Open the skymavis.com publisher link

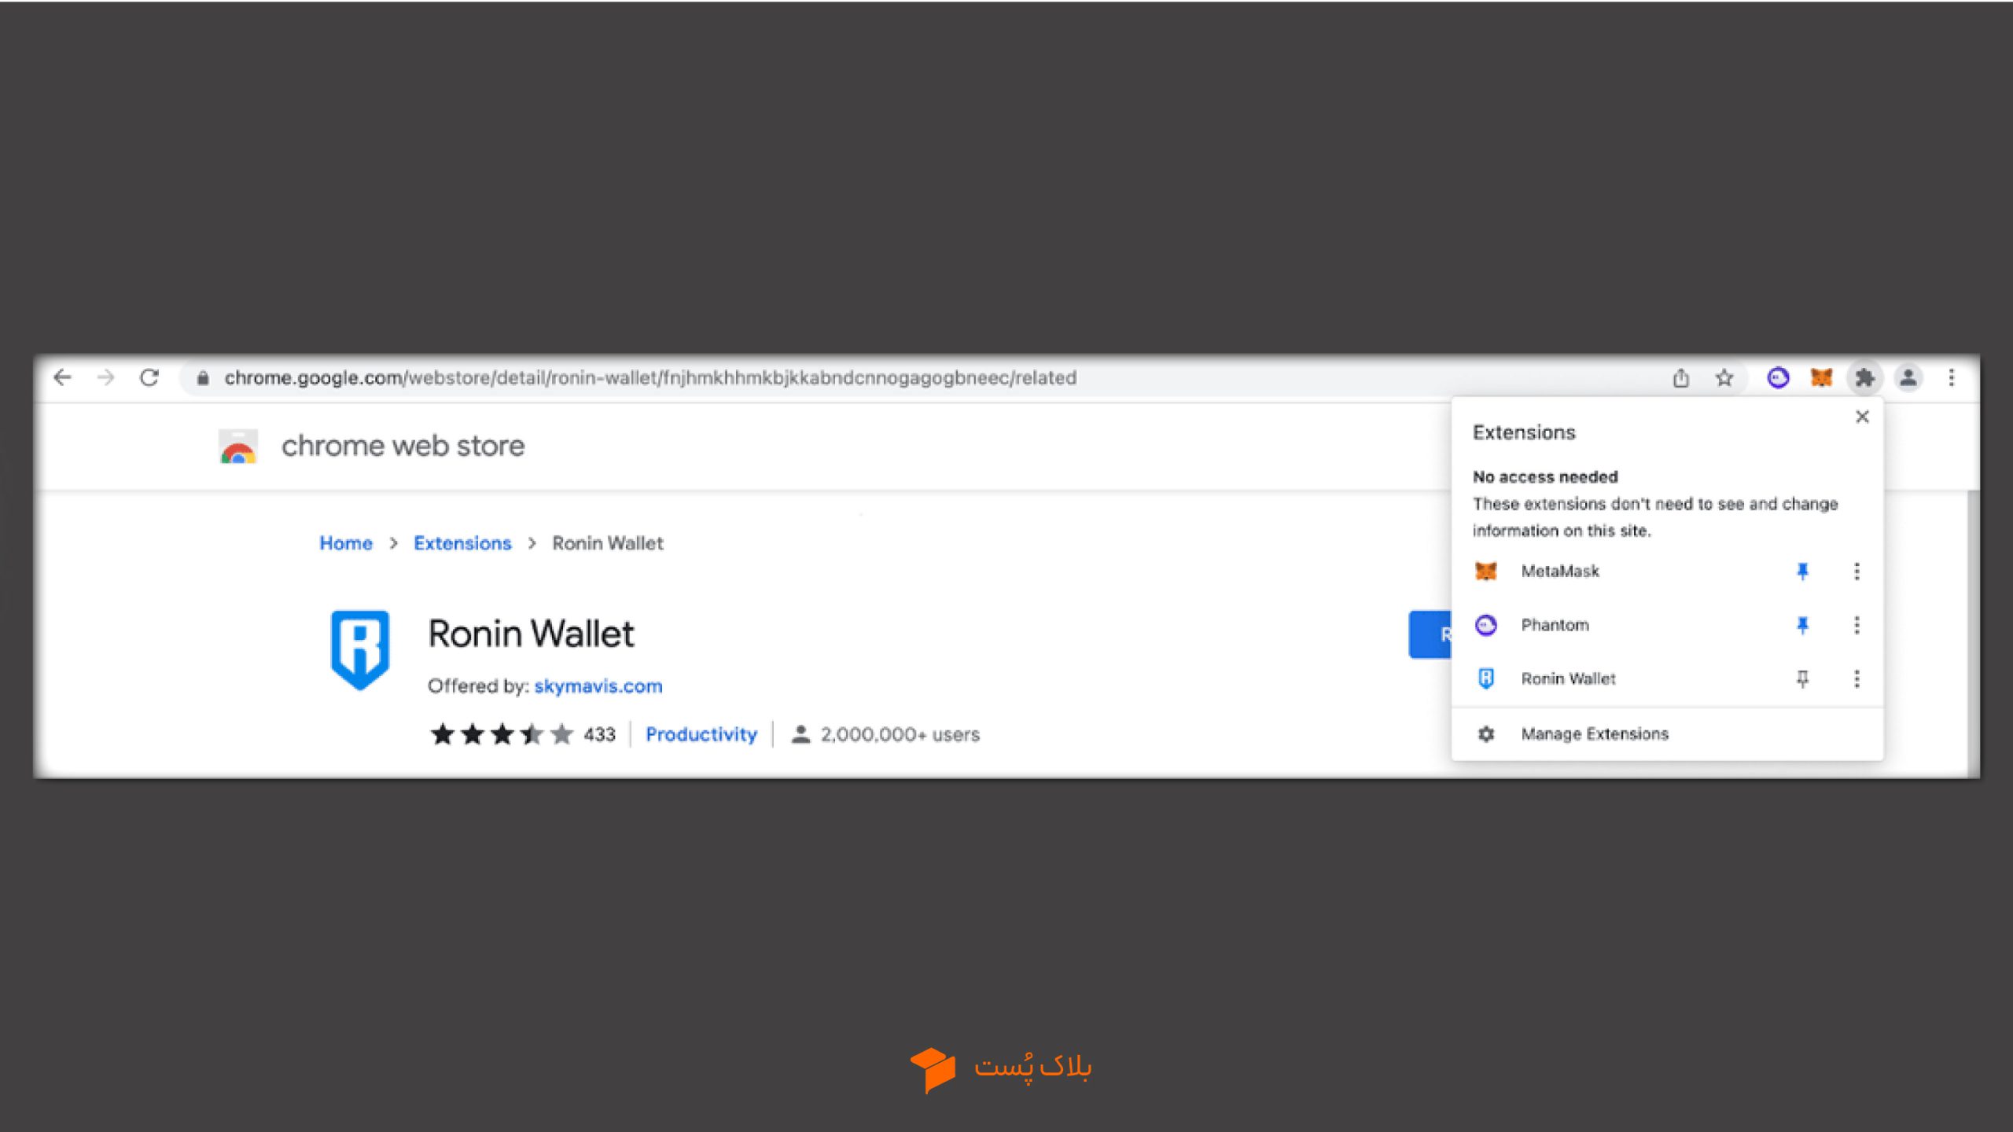(598, 686)
